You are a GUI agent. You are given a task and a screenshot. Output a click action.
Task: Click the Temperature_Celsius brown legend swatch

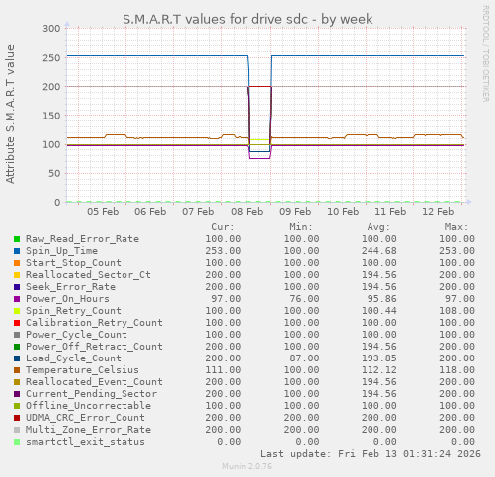point(17,370)
